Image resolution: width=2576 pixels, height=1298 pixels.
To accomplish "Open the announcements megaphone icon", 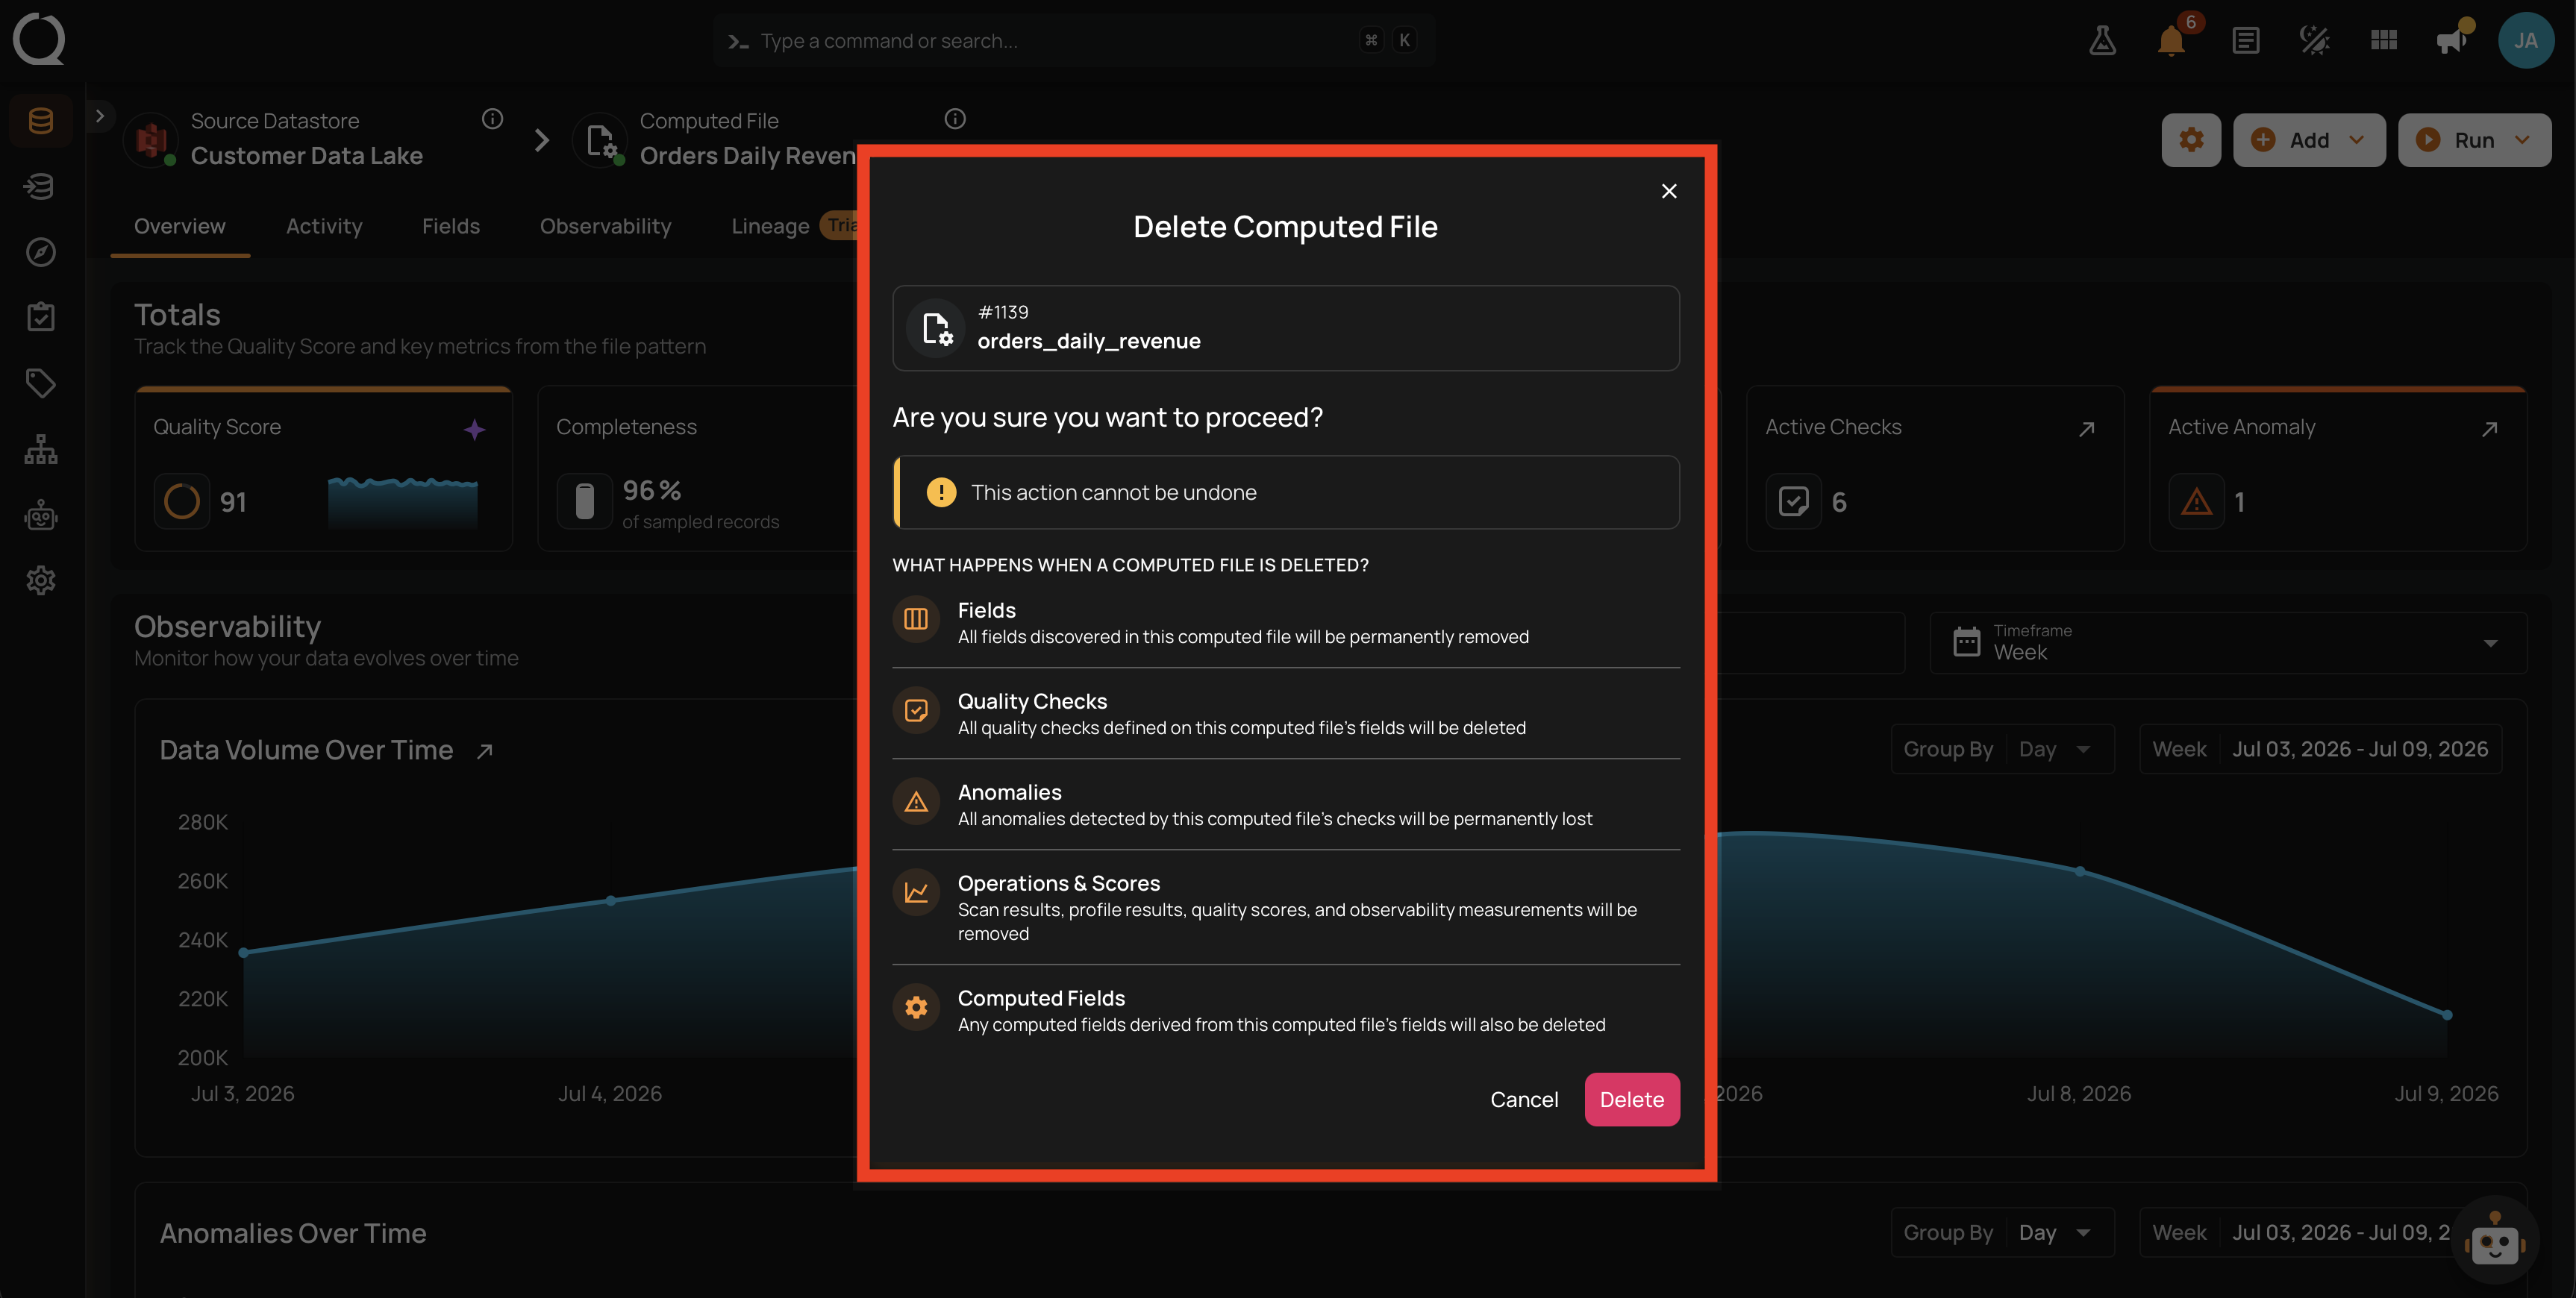I will point(2452,40).
